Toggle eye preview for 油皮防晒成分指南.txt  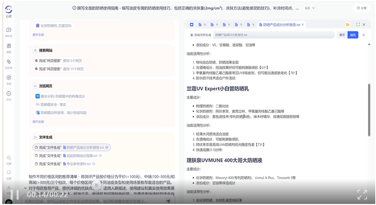click(100, 156)
